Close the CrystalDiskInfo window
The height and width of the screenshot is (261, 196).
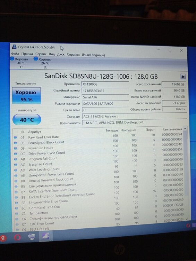point(181,50)
